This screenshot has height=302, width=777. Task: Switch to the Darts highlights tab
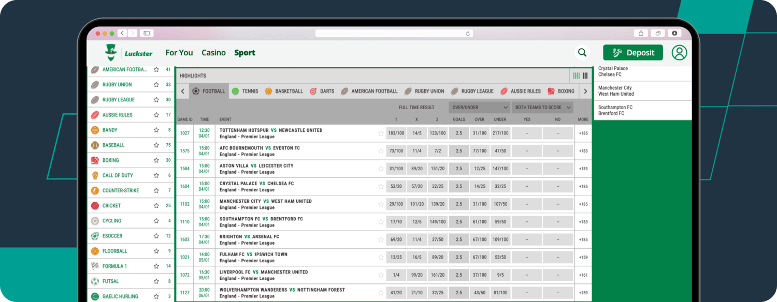(322, 91)
